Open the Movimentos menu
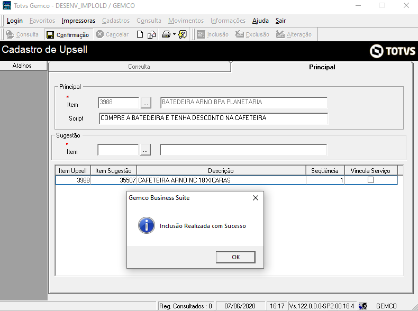 point(186,21)
